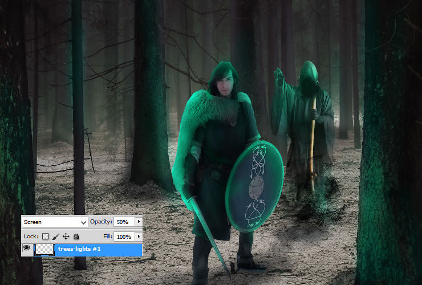Image resolution: width=422 pixels, height=285 pixels.
Task: Open the Fill slider arrow
Action: coord(139,237)
